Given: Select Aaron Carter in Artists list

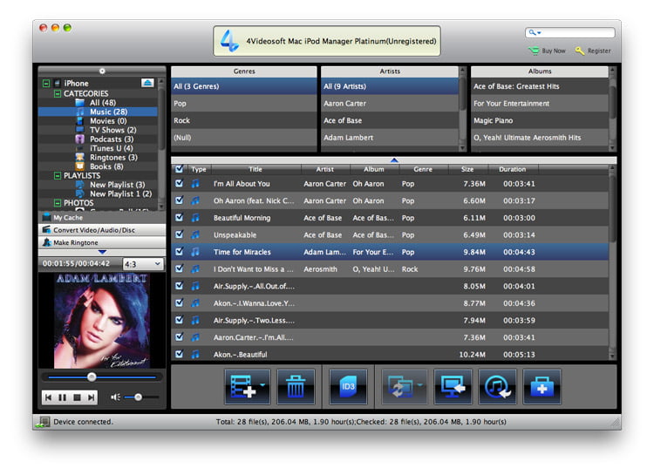Looking at the screenshot, I should (390, 104).
